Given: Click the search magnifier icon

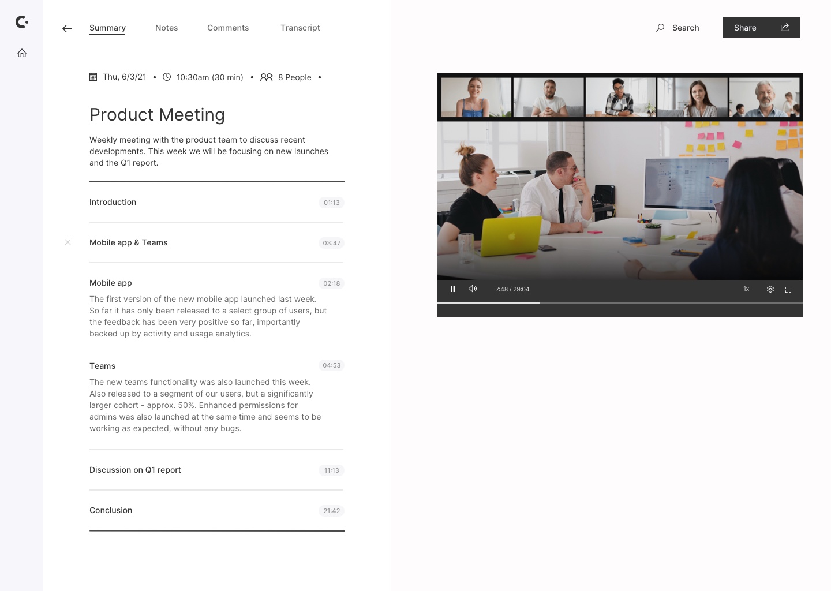Looking at the screenshot, I should pos(660,28).
